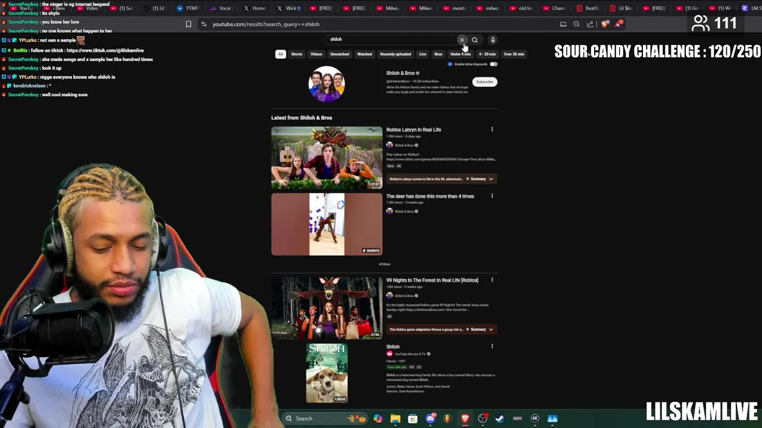
Task: Bookmark this page using the bookmark icon
Action: point(189,24)
